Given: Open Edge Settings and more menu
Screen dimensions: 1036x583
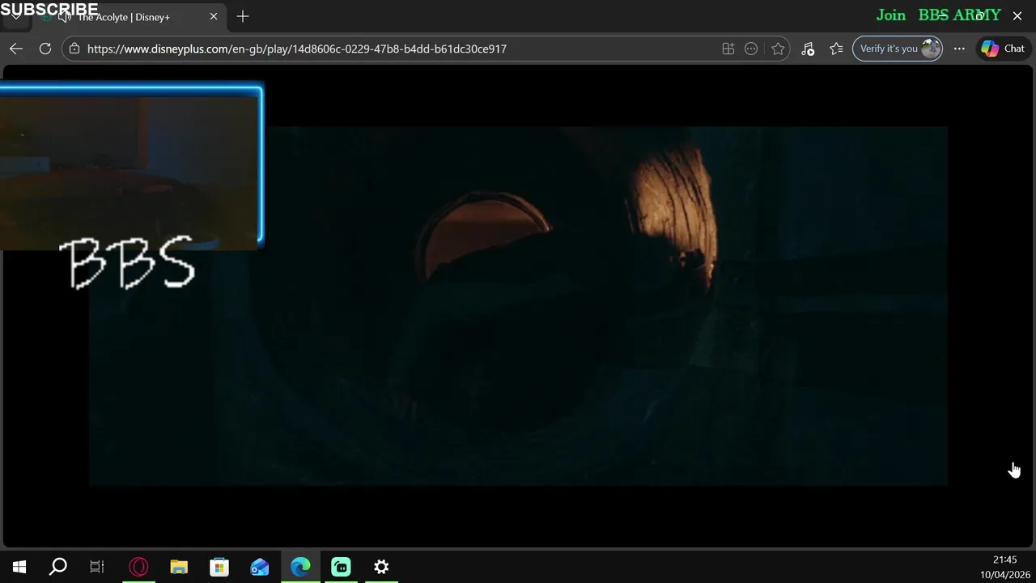Looking at the screenshot, I should click(959, 49).
